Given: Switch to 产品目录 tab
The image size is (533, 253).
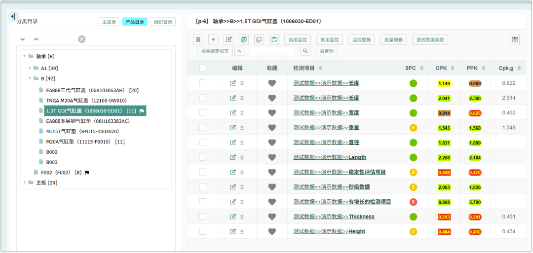Looking at the screenshot, I should 135,22.
